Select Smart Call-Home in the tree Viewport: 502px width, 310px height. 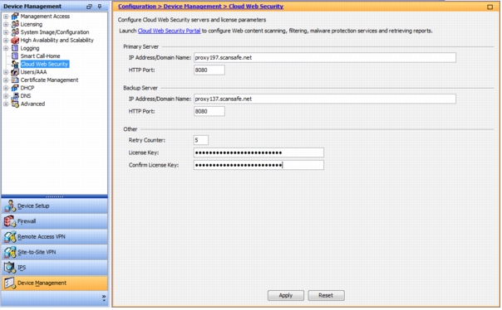[41, 56]
